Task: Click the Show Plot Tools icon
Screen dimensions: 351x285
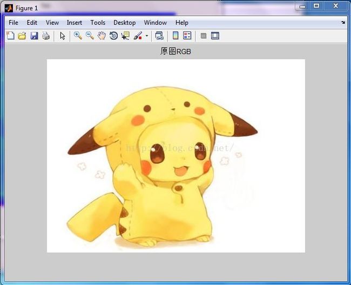Action: tap(215, 36)
